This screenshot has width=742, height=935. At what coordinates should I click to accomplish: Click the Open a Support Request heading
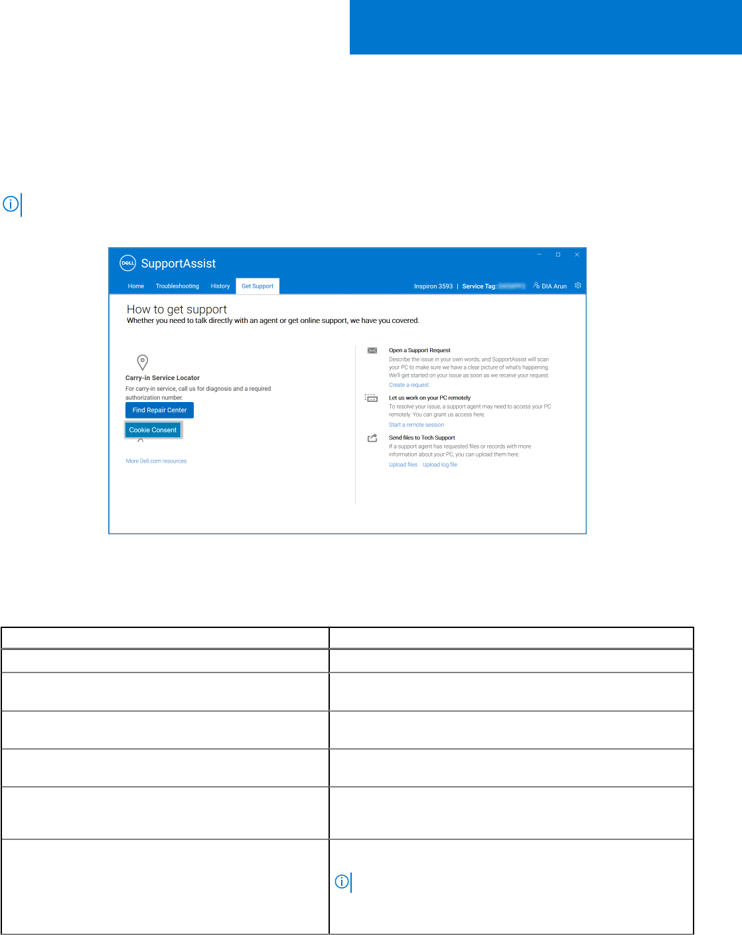tap(419, 350)
